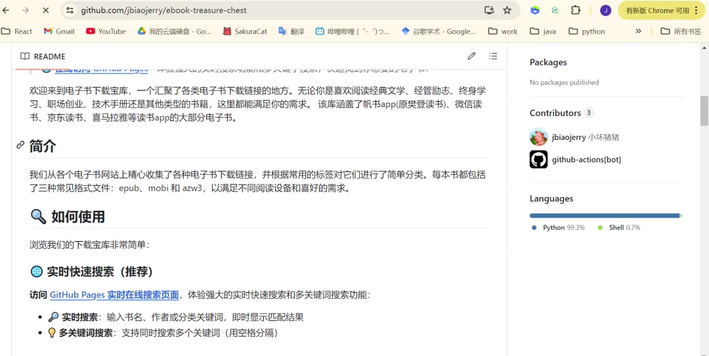This screenshot has width=709, height=356.
Task: Open the work bookmarks folder
Action: [503, 32]
